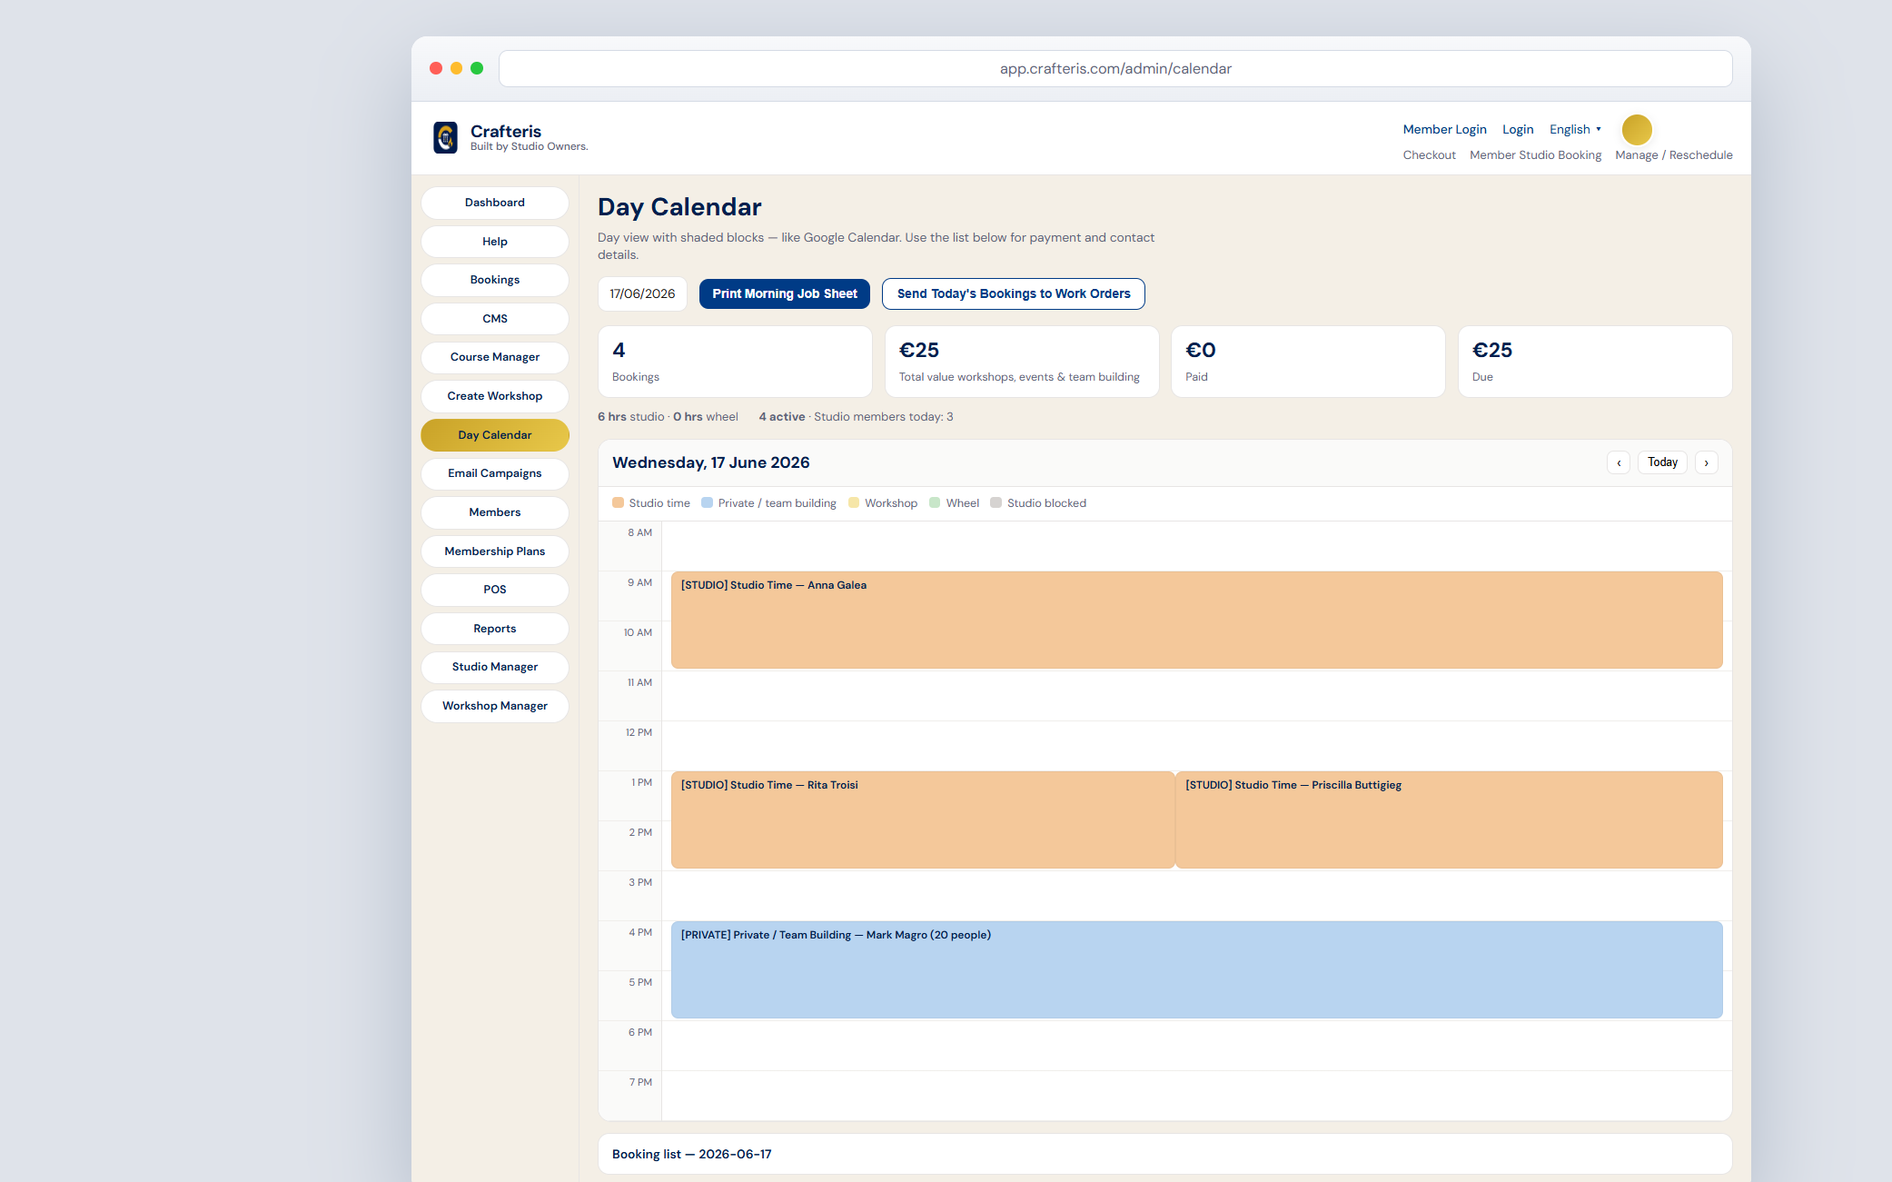Open Create Workshop in the sidebar
Screen dimensions: 1892x1182
tap(495, 396)
